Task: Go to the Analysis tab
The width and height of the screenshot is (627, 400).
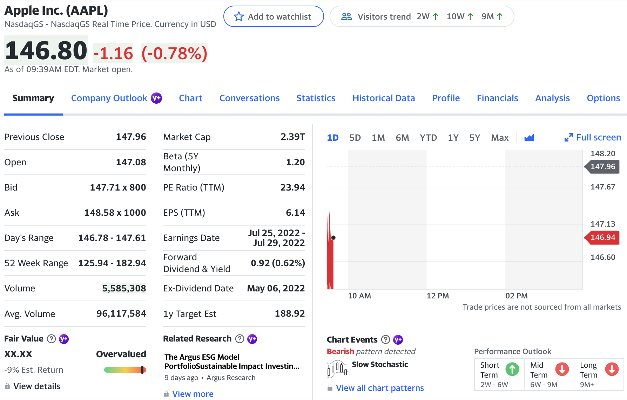Action: pos(553,98)
